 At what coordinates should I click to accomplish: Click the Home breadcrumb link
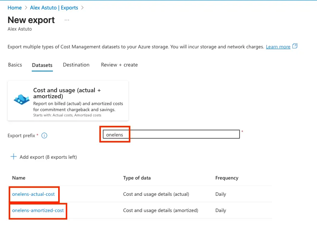coord(14,8)
